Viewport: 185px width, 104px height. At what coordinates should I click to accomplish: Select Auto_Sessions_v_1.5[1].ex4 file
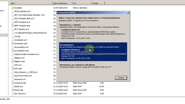point(26,72)
